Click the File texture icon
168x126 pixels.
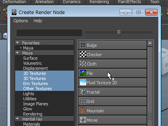(83, 73)
